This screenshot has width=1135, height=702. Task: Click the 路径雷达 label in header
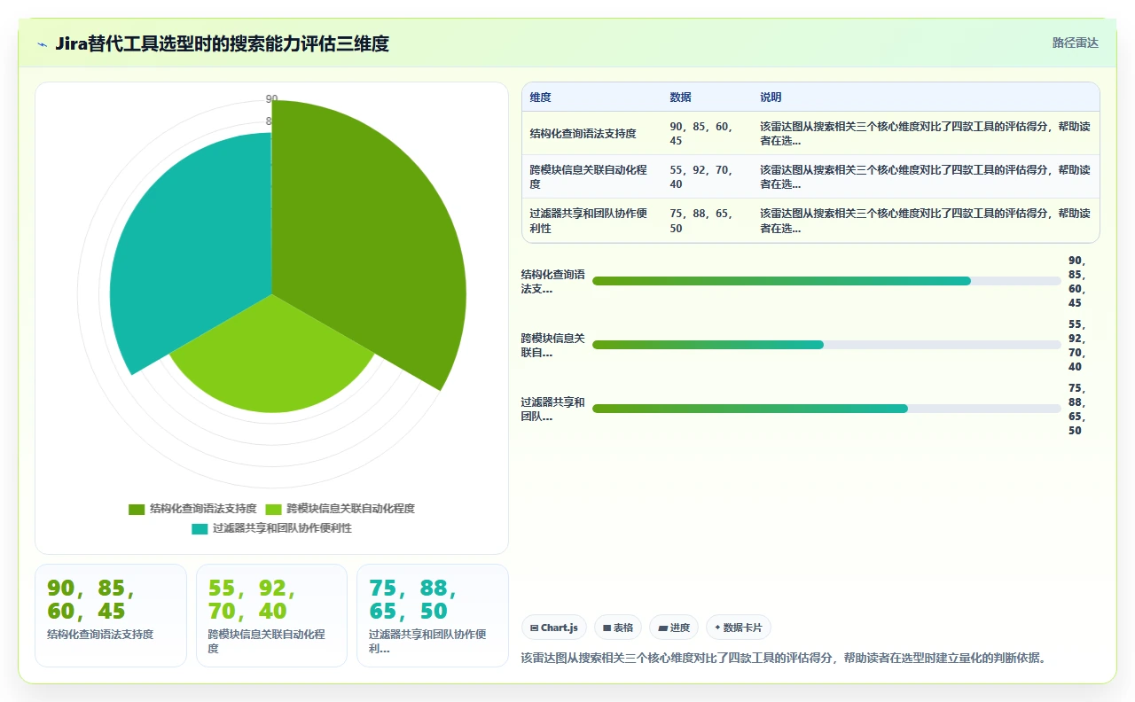click(1076, 43)
